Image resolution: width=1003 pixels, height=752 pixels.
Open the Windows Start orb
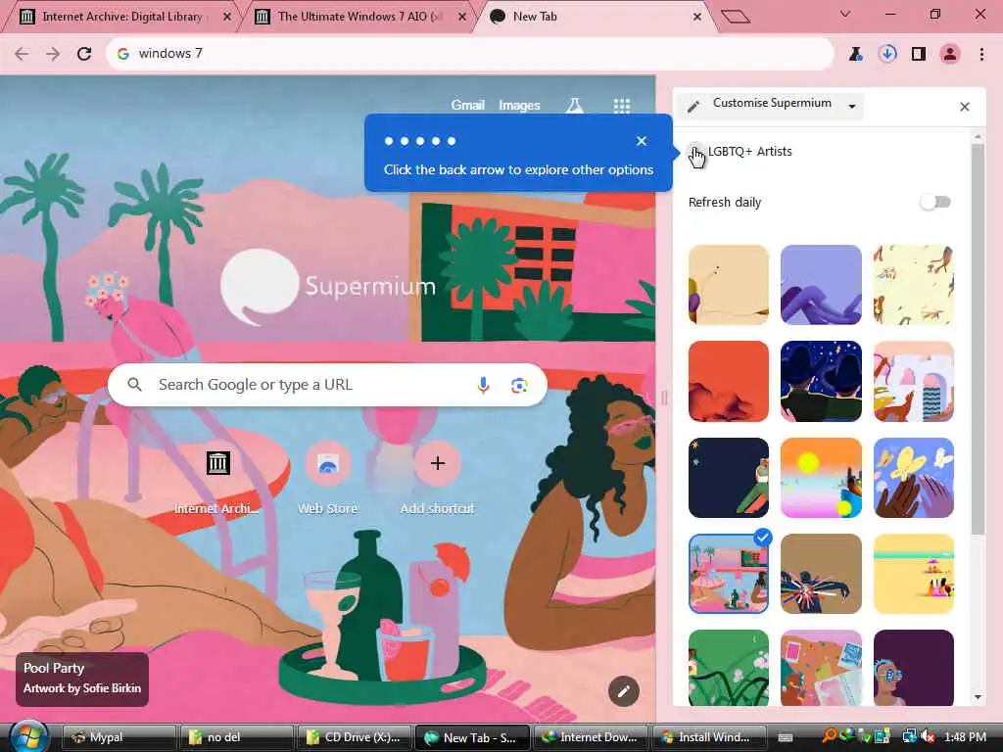click(x=27, y=736)
